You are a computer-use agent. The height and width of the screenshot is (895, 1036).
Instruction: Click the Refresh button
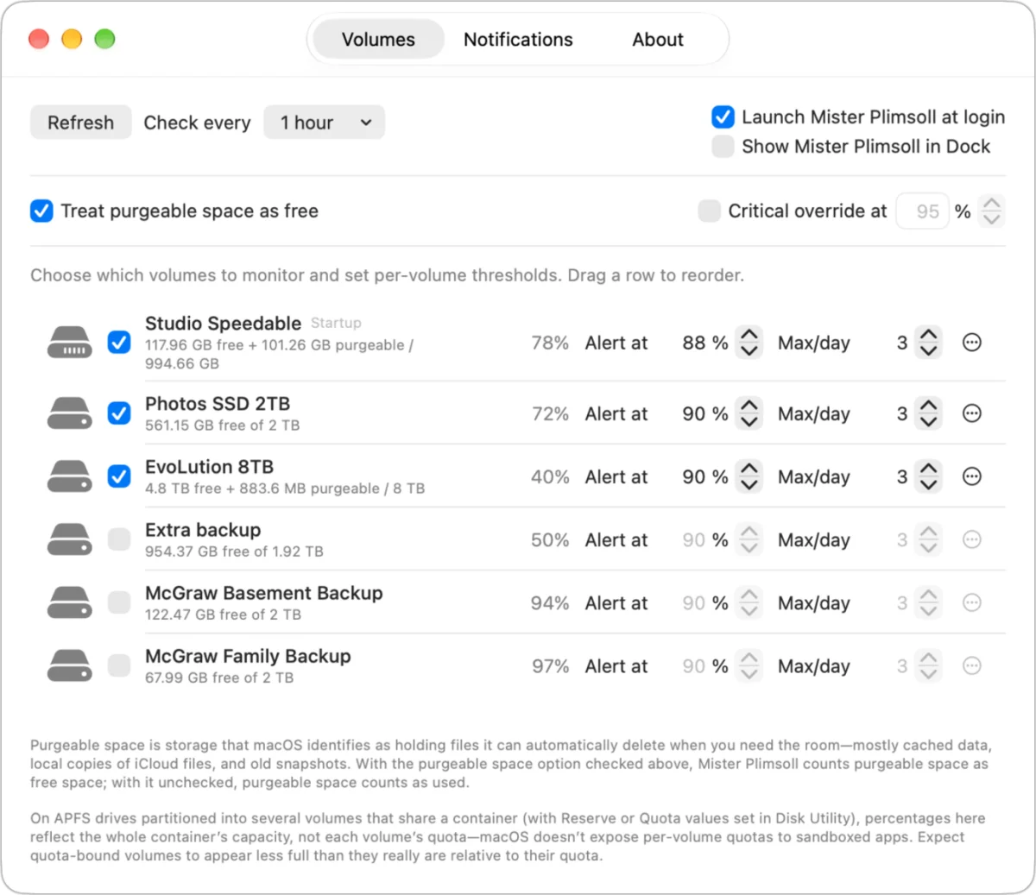[80, 123]
